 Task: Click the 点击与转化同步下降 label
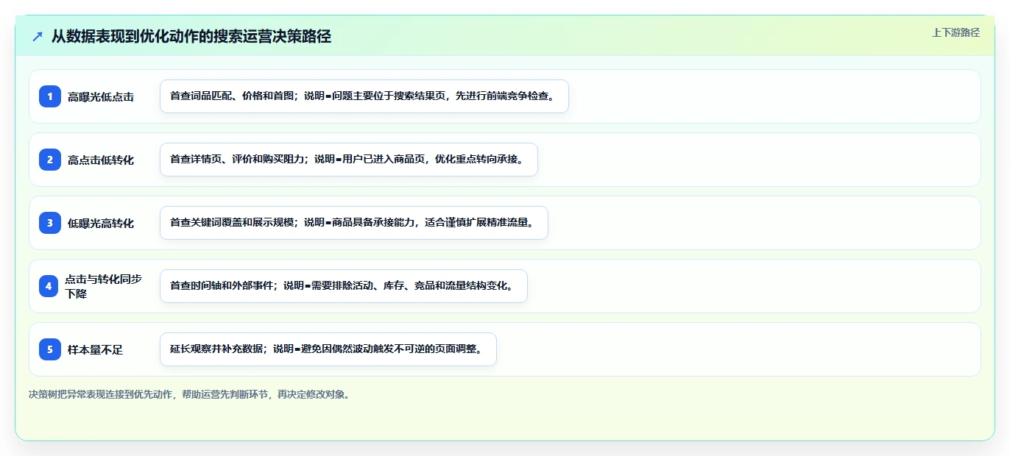(x=103, y=286)
